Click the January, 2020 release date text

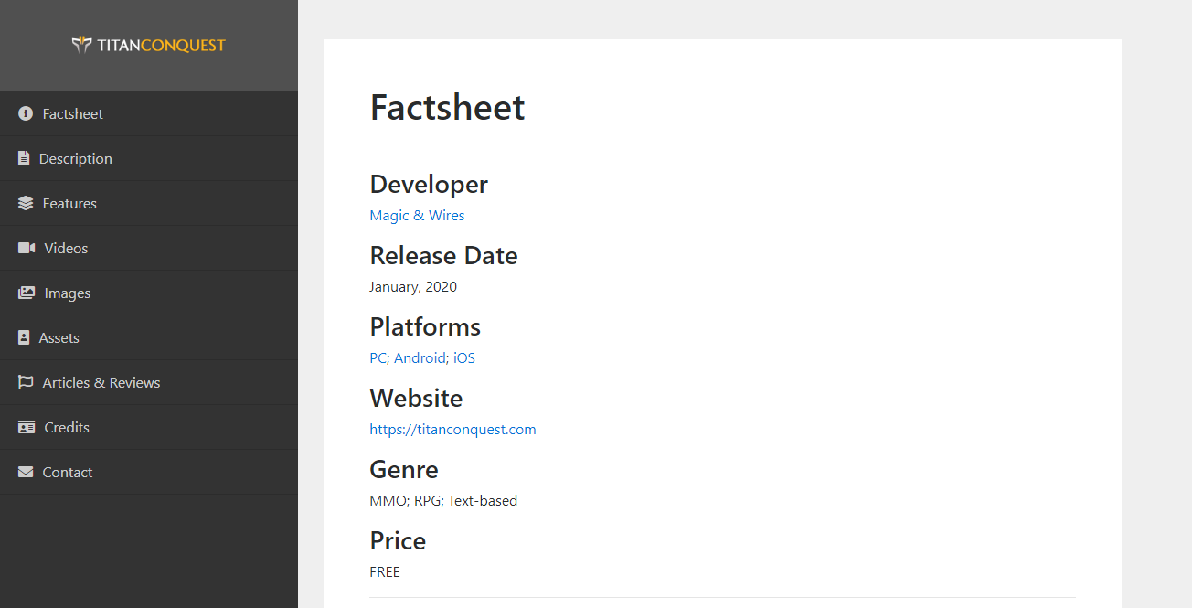(x=413, y=286)
